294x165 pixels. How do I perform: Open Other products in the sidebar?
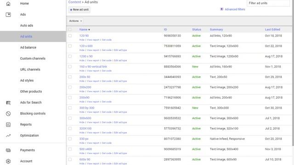[x=31, y=92]
